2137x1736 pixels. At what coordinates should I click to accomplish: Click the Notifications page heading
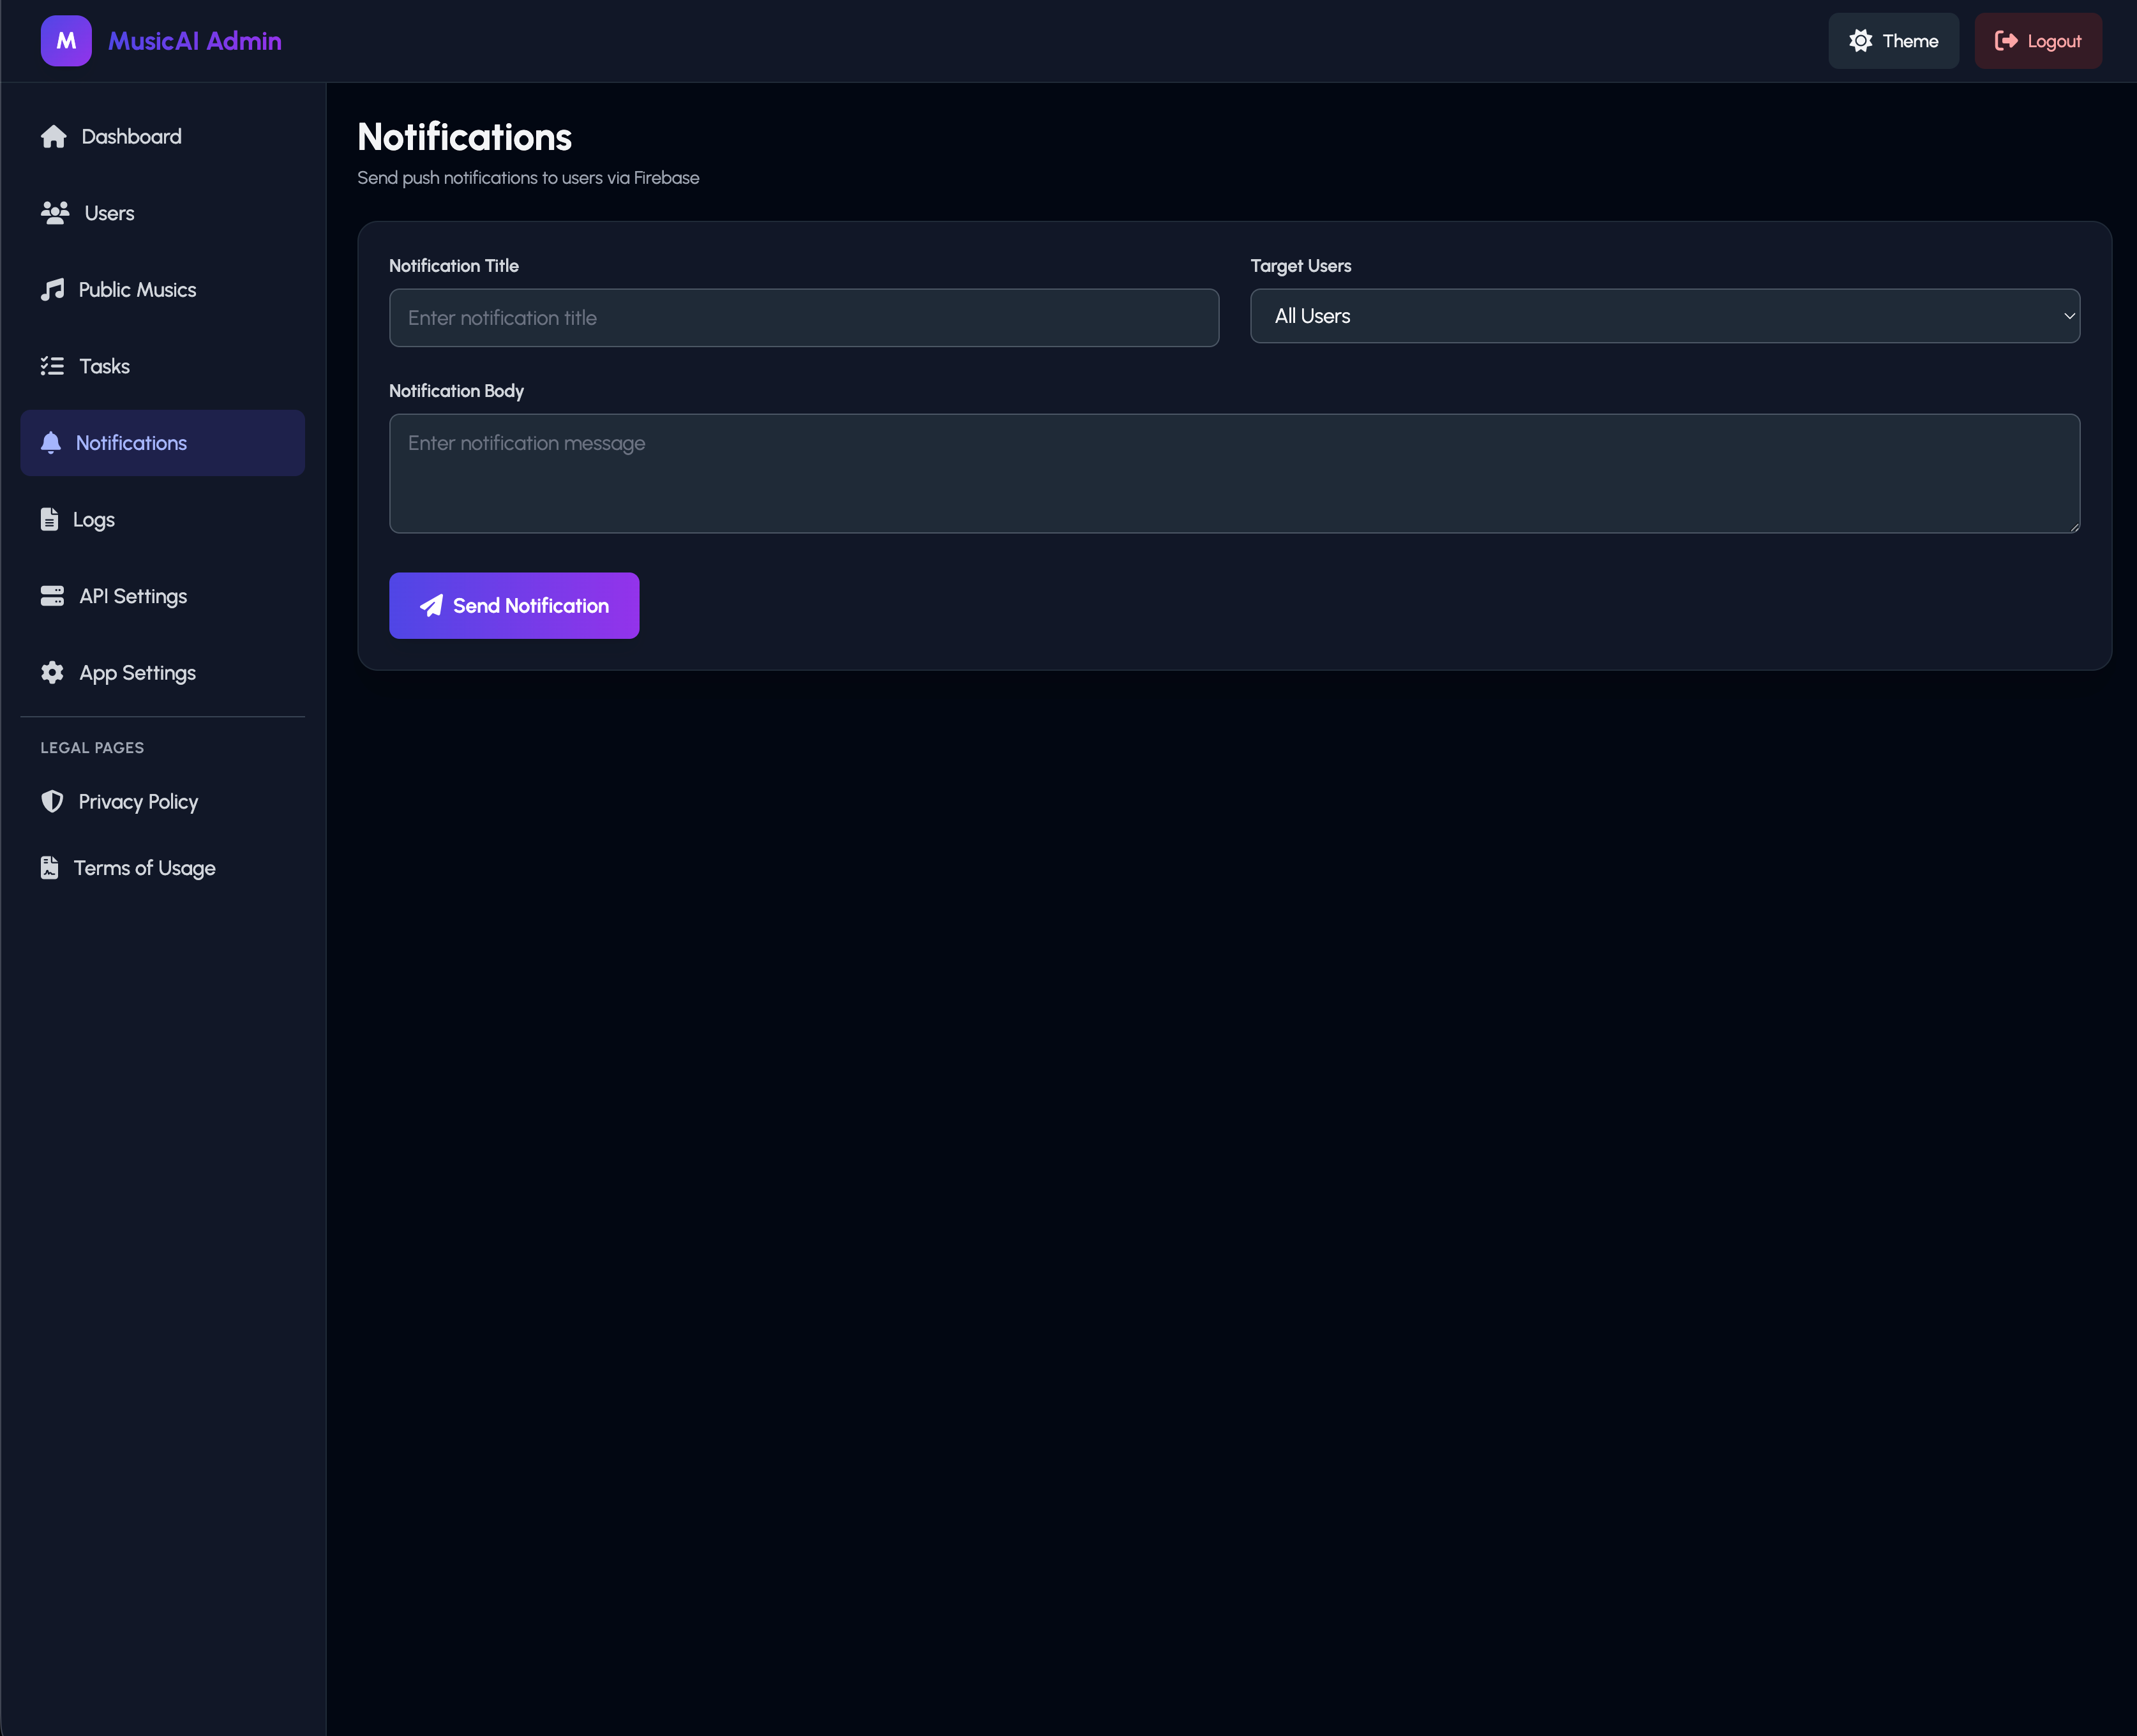click(464, 137)
